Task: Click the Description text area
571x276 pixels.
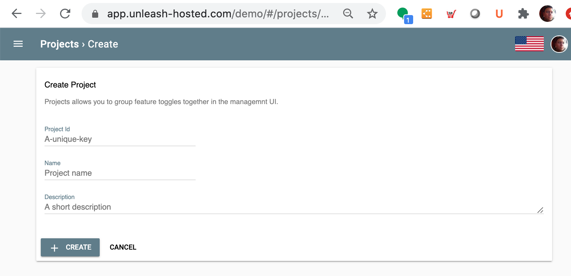Action: (287, 207)
